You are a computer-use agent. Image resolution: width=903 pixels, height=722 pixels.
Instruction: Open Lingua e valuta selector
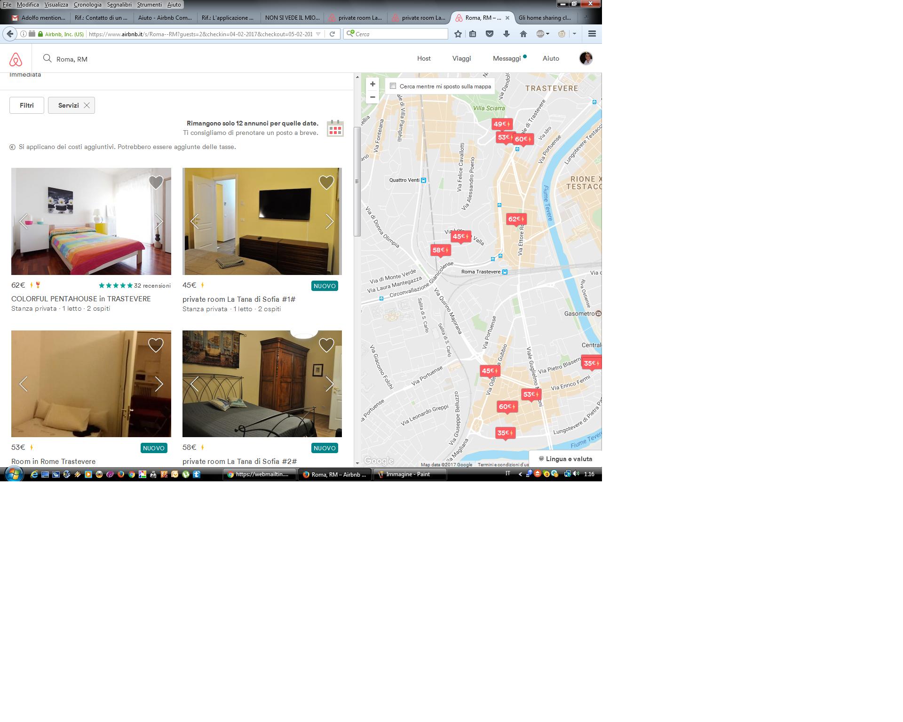coord(565,459)
